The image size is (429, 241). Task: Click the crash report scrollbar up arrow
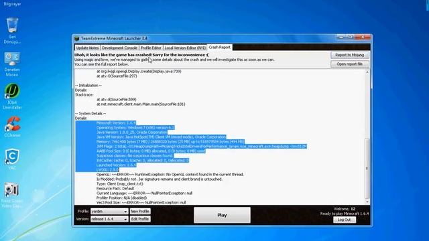click(x=367, y=72)
